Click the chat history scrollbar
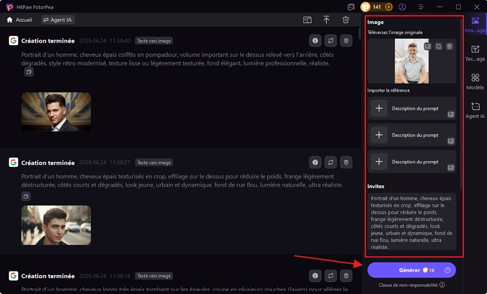 360,33
